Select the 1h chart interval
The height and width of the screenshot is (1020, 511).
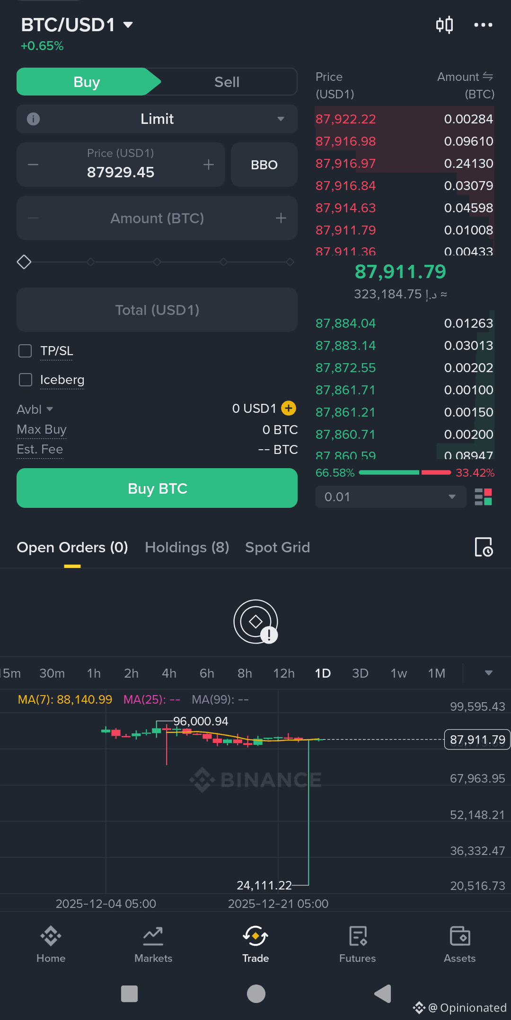coord(94,673)
